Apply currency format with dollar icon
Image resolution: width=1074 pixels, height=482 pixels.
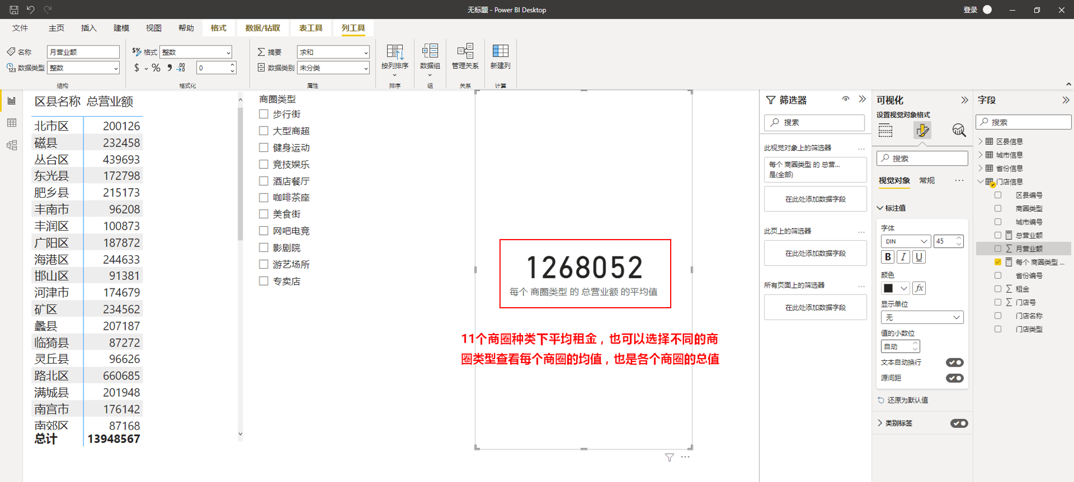[x=137, y=68]
